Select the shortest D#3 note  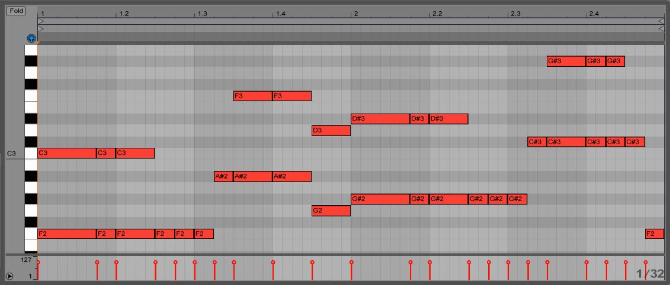click(419, 119)
